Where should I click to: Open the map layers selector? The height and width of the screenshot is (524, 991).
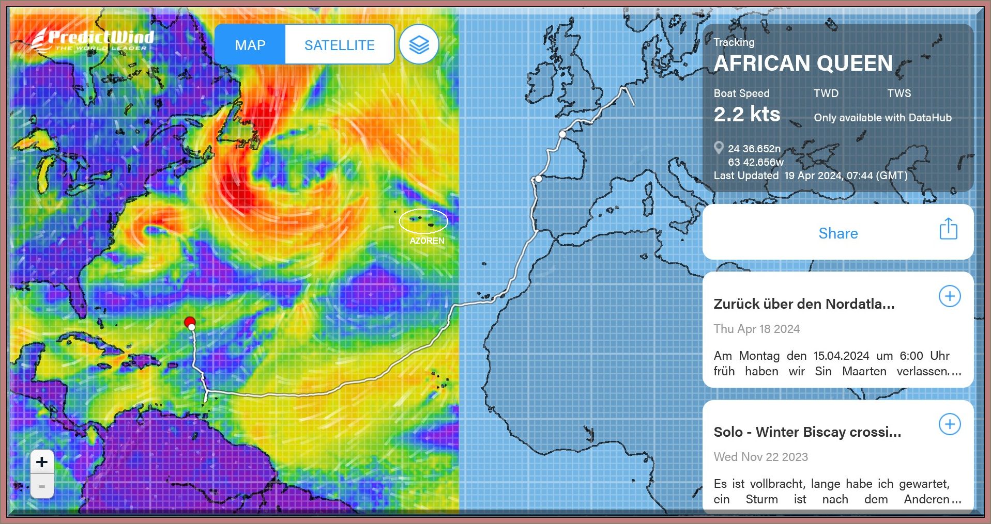[419, 45]
